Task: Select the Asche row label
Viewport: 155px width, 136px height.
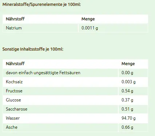Action: point(12,127)
